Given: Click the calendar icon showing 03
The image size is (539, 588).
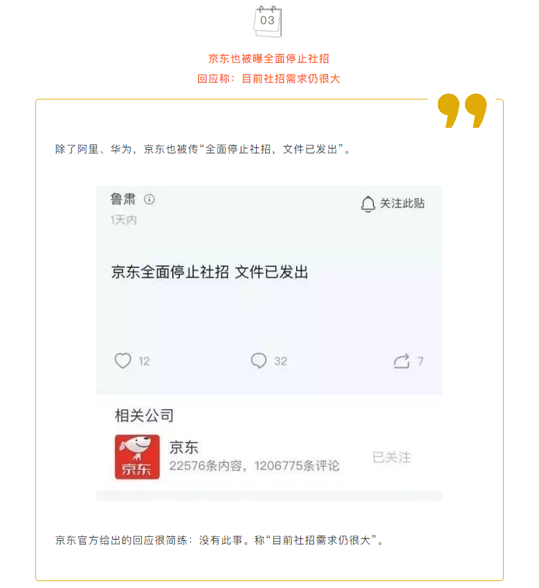Looking at the screenshot, I should click(268, 21).
